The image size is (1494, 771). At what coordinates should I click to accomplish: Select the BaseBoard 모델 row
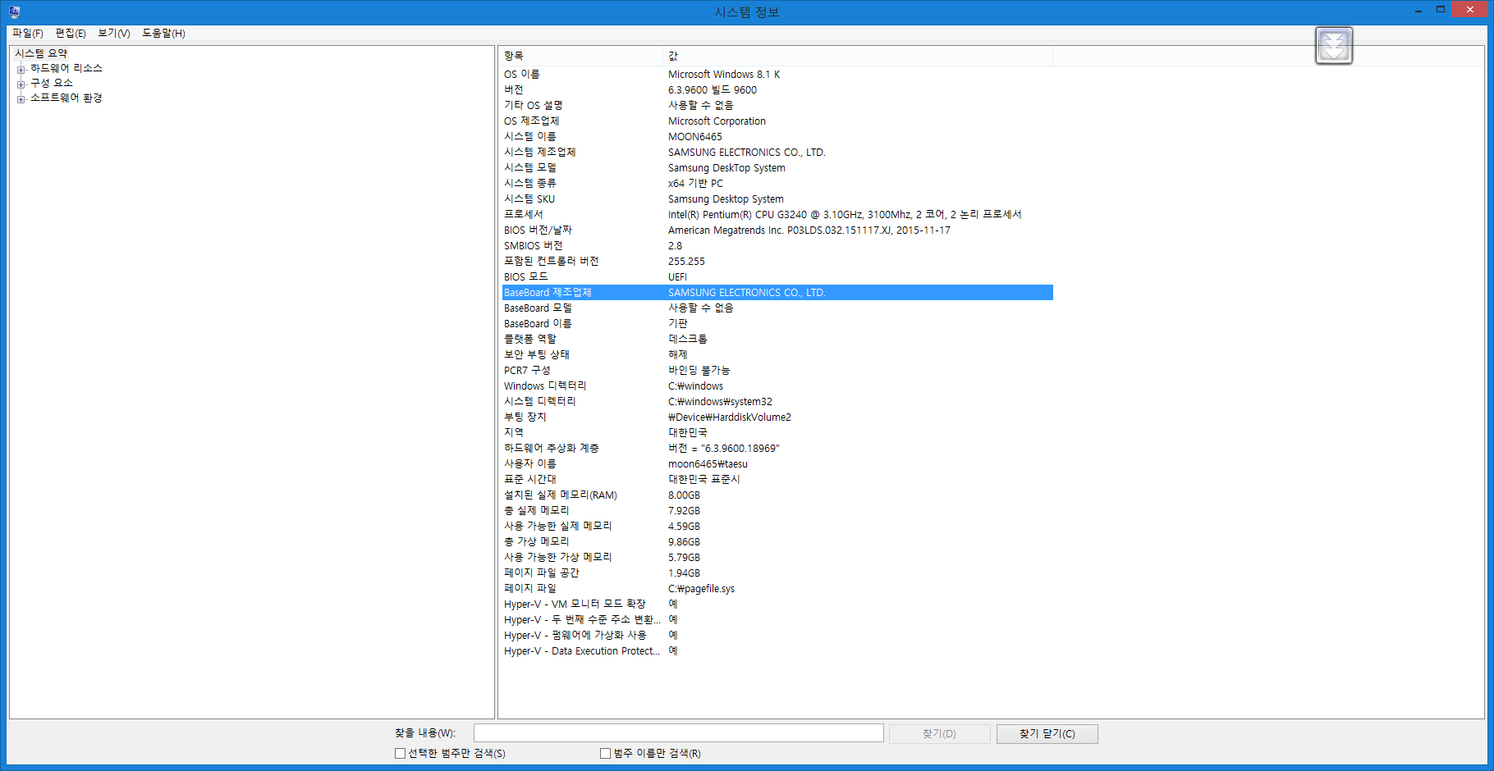pyautogui.click(x=777, y=308)
